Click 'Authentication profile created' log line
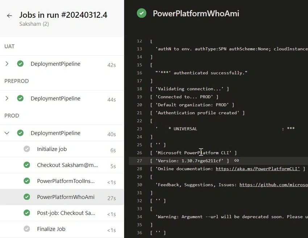This screenshot has width=308, height=238. pos(197,113)
